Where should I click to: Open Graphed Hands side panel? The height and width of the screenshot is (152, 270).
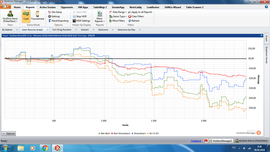[267, 55]
